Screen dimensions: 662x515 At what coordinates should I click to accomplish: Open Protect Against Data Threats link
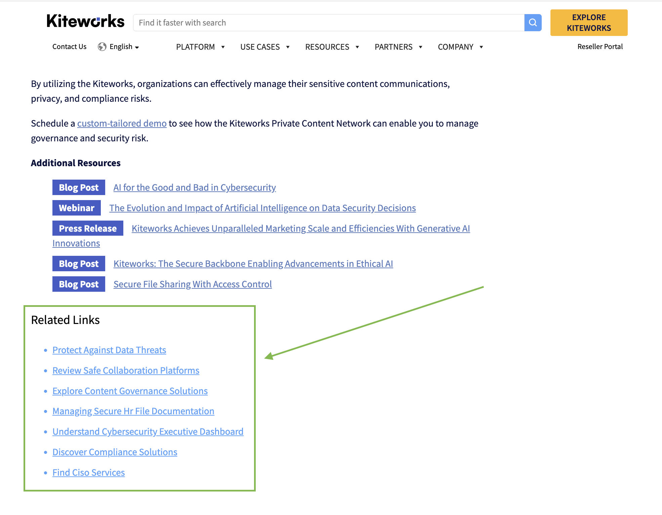[109, 350]
